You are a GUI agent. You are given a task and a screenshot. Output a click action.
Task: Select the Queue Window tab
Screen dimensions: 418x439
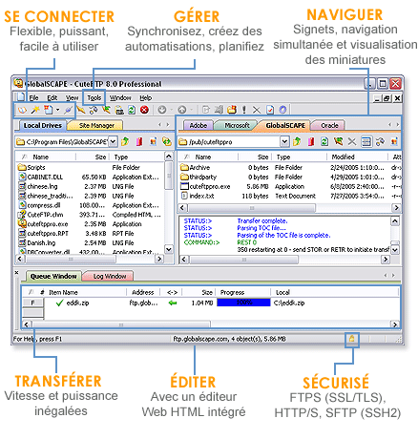coord(53,276)
